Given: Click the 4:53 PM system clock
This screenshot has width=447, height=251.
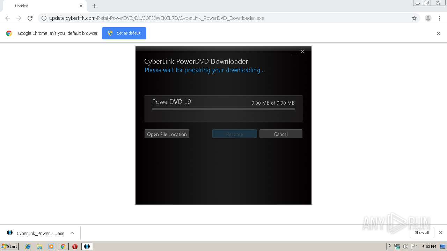Looking at the screenshot, I should coord(429,246).
